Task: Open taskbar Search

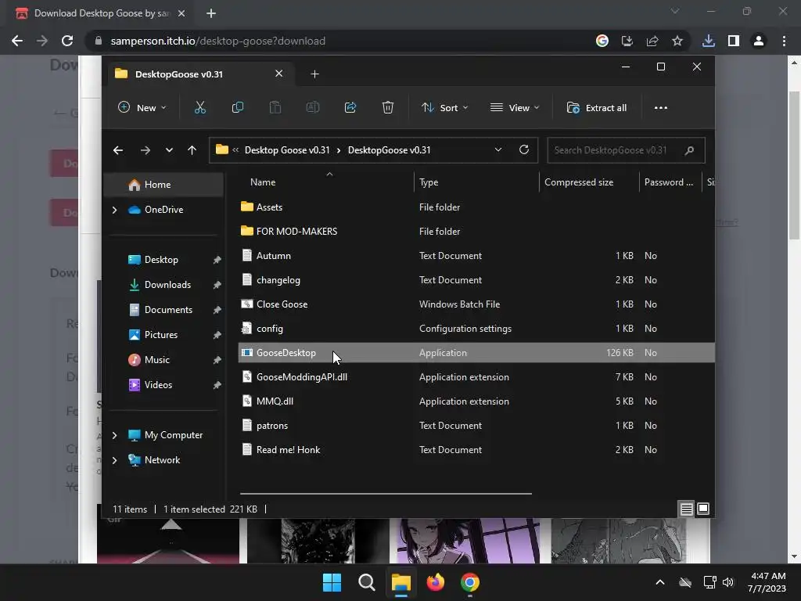Action: pos(367,582)
